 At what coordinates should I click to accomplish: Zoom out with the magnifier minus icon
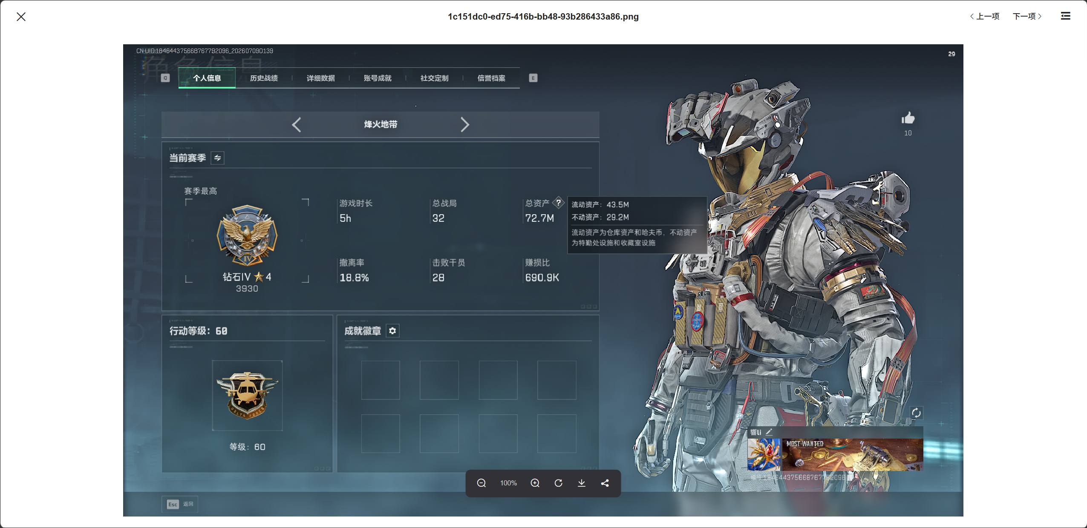click(x=481, y=483)
